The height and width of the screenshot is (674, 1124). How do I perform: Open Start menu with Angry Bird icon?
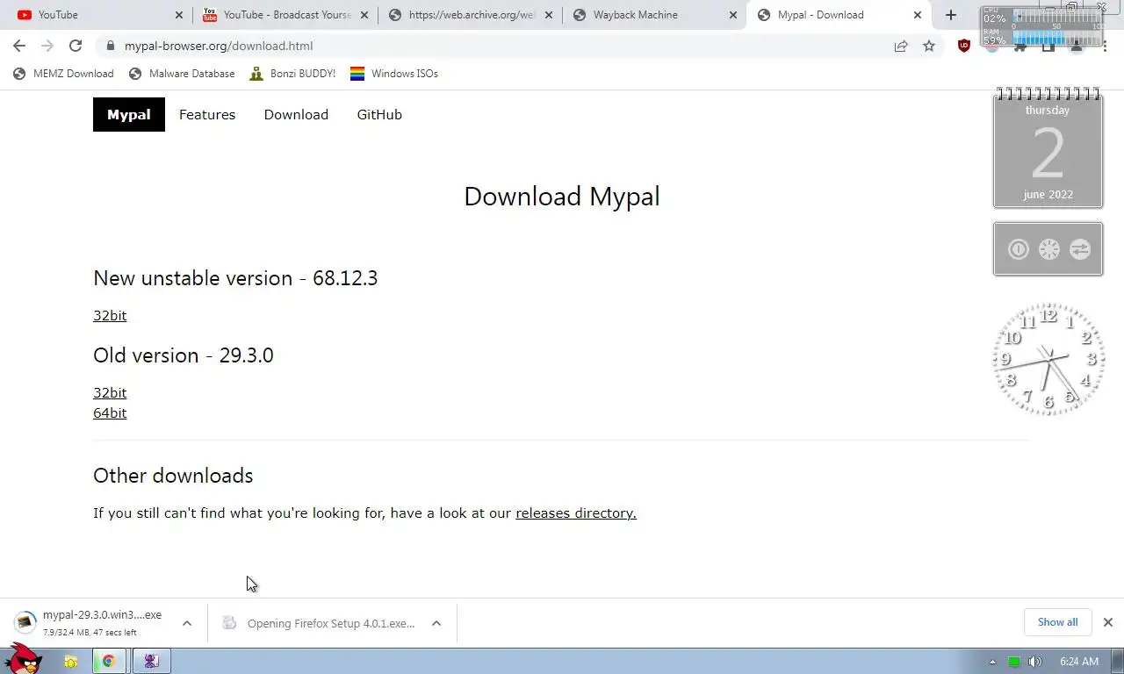click(x=22, y=658)
